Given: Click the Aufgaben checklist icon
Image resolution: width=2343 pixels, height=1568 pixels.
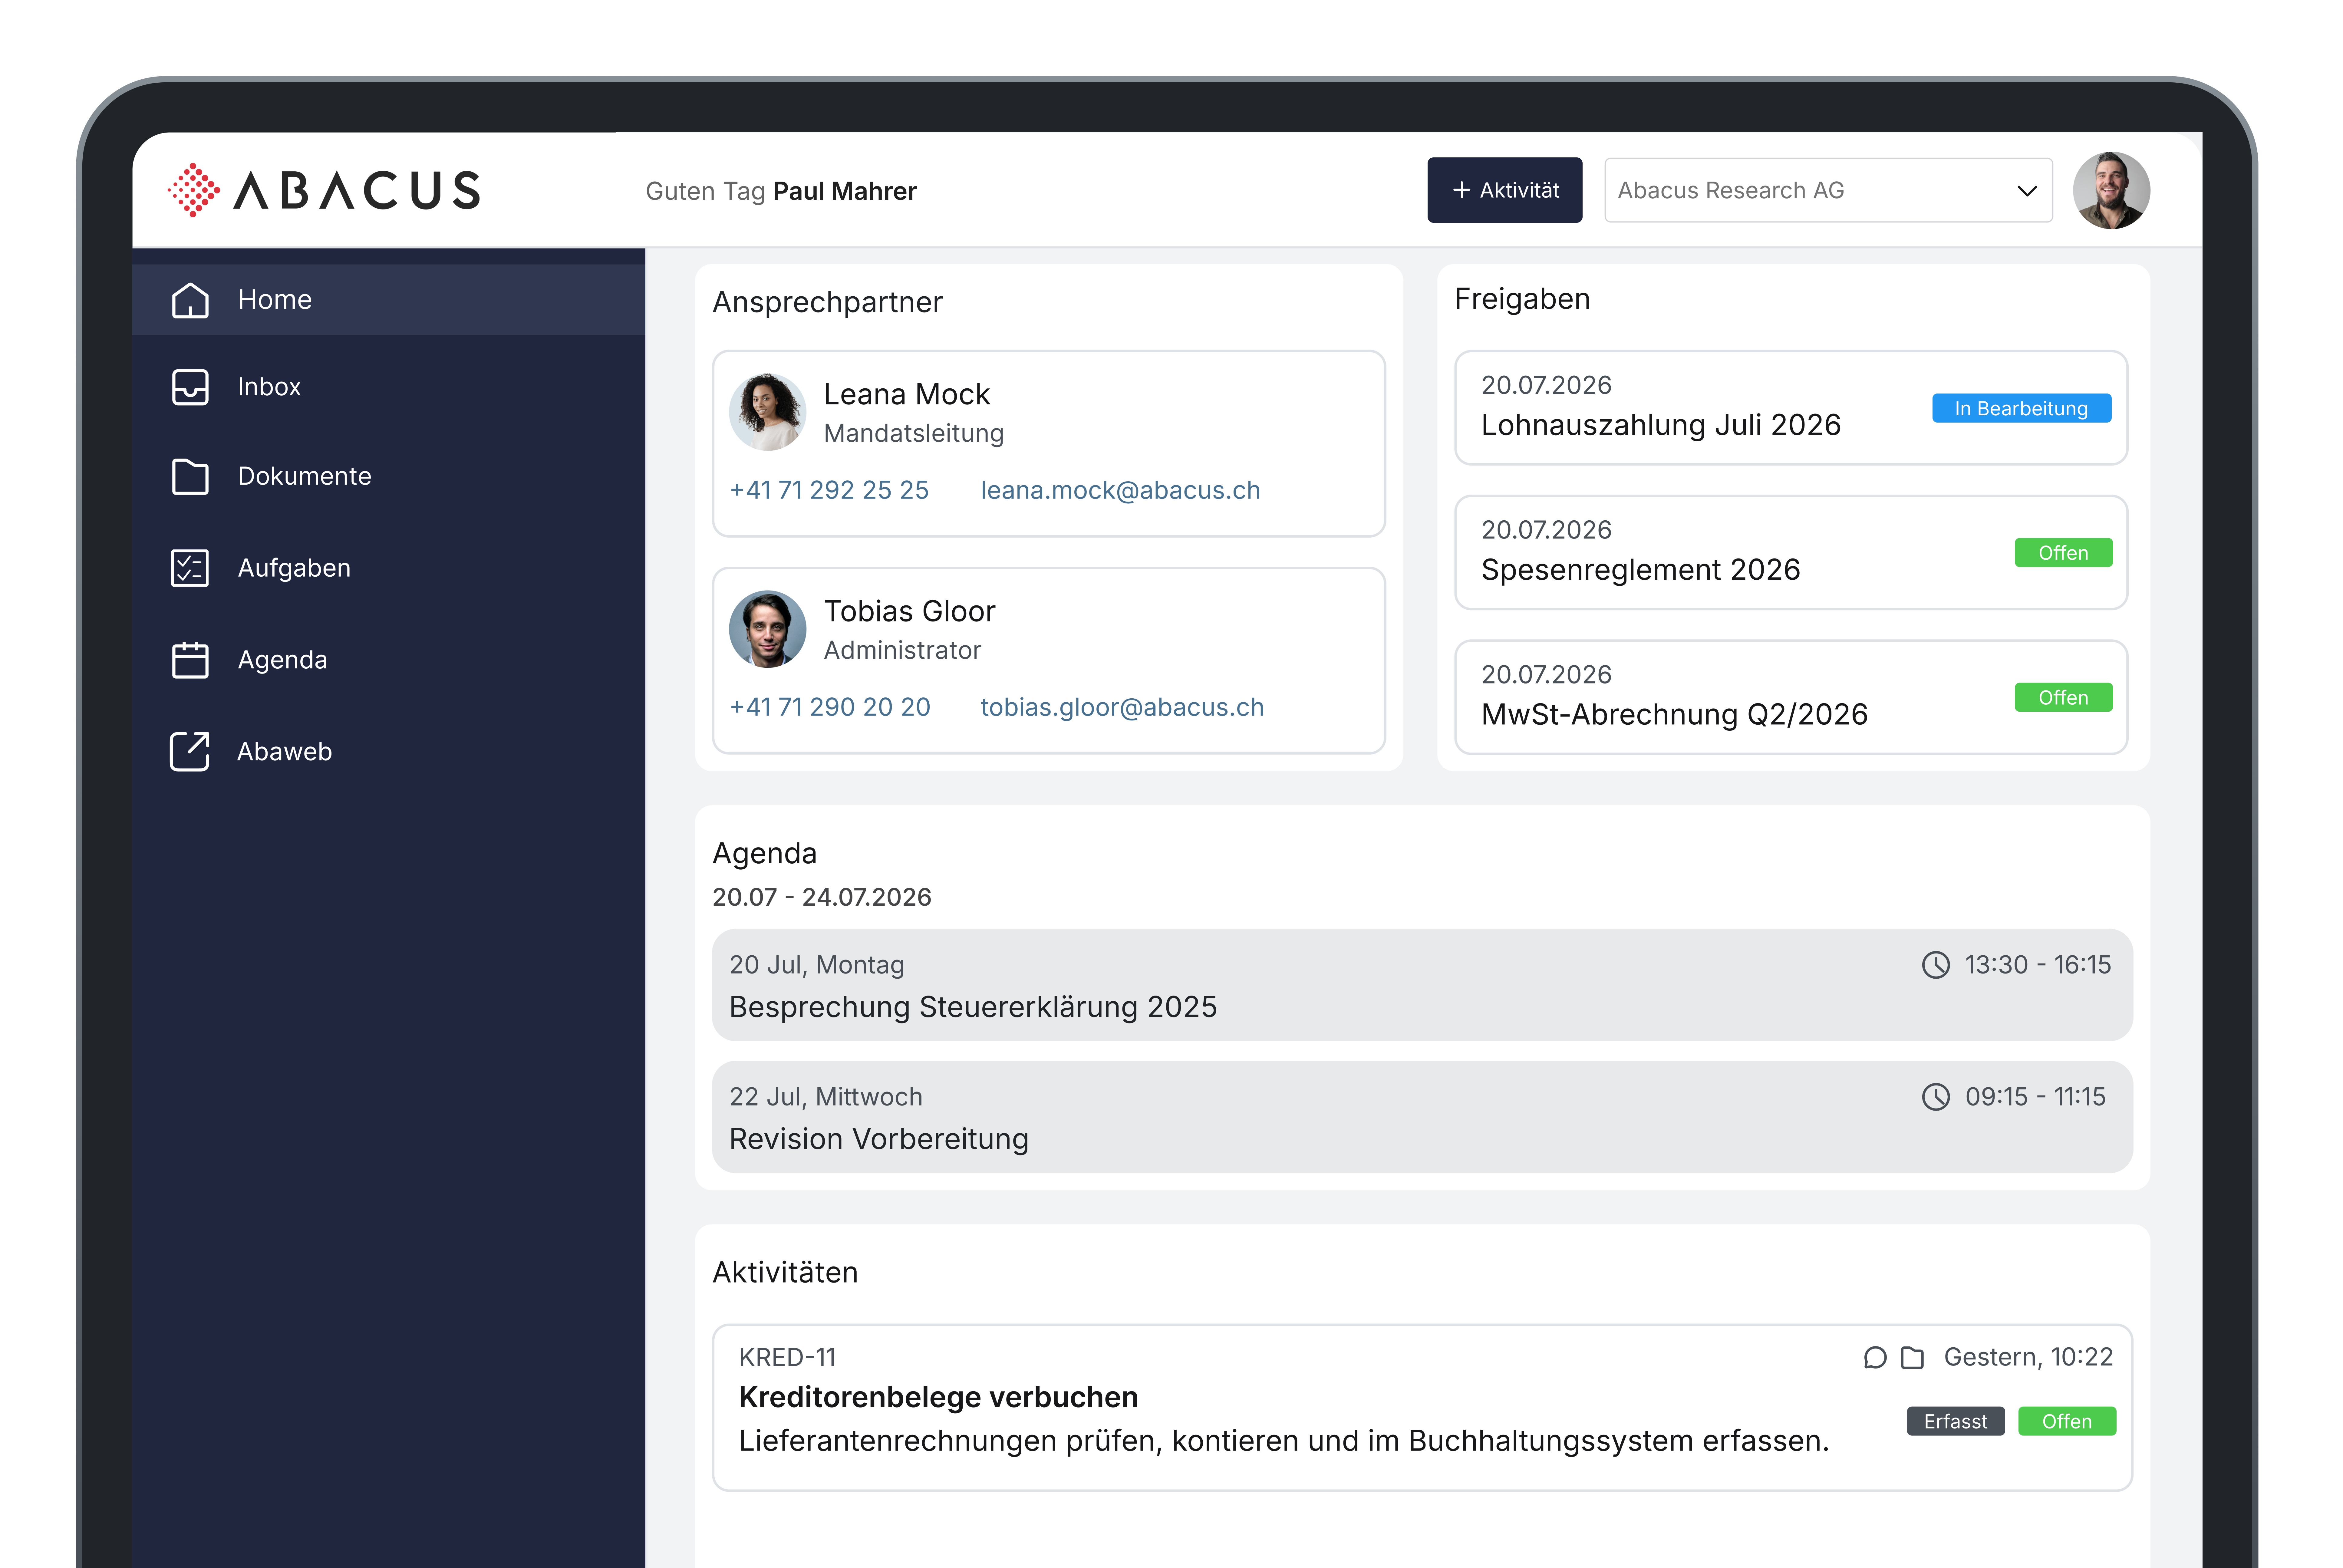Looking at the screenshot, I should 190,568.
